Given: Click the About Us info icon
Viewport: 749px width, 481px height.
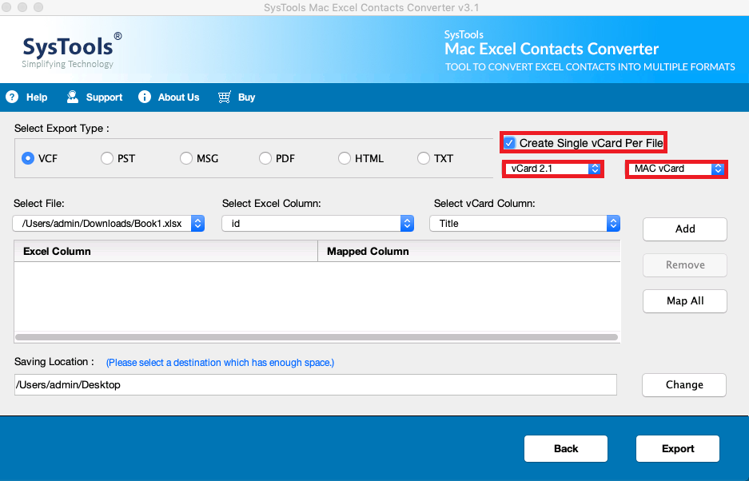Looking at the screenshot, I should pos(145,97).
